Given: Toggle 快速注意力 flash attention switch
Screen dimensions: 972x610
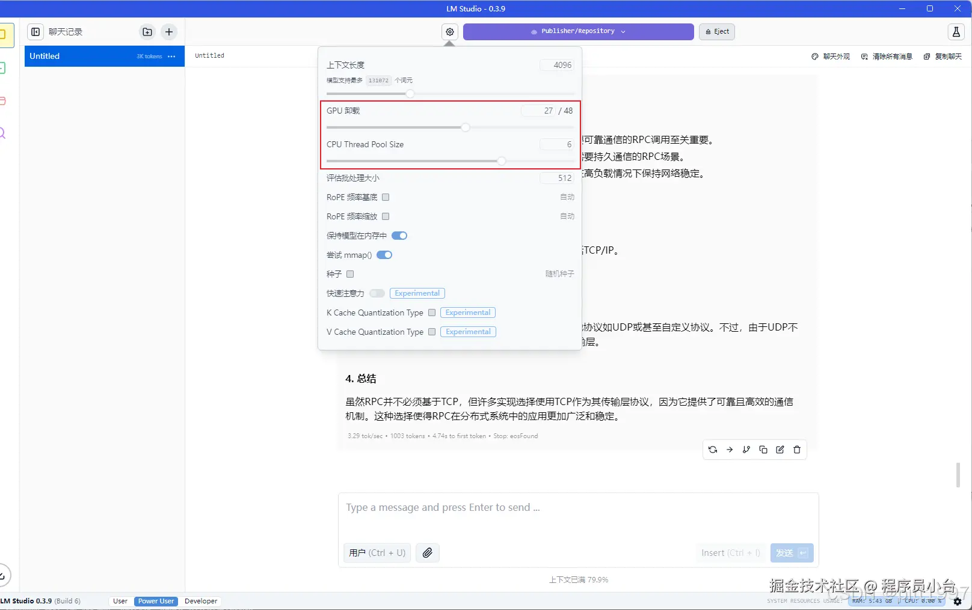Looking at the screenshot, I should [377, 293].
